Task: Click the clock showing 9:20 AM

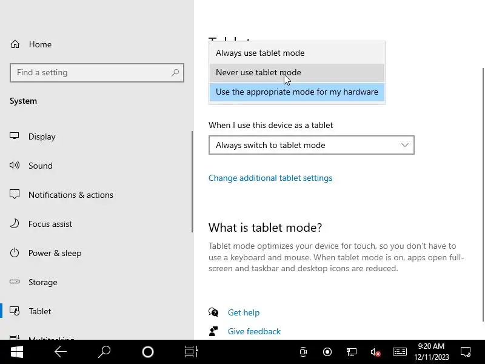Action: coord(431,346)
